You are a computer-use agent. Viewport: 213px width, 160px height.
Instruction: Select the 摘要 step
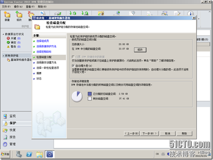click(39, 73)
